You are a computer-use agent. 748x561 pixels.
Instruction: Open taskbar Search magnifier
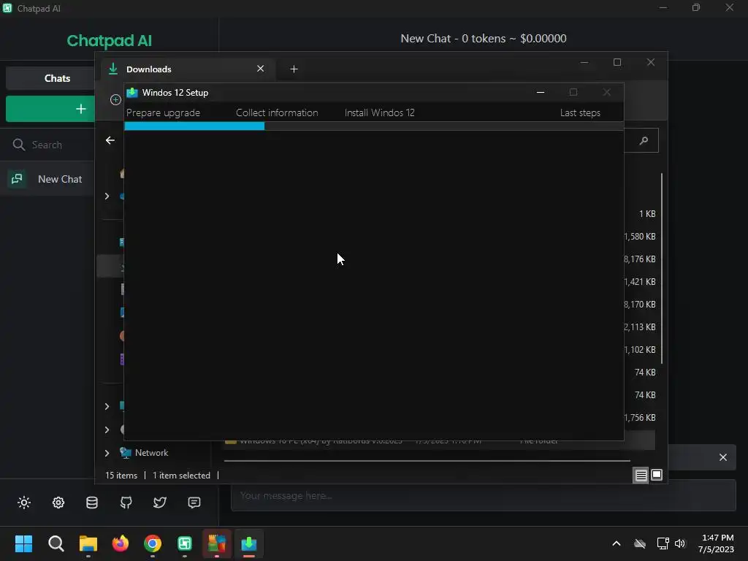click(56, 543)
